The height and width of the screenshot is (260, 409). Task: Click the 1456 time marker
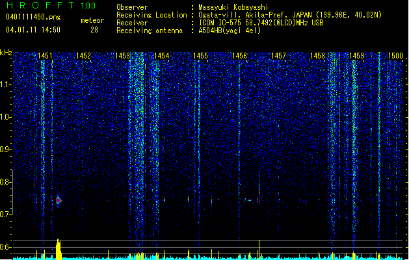(x=239, y=56)
